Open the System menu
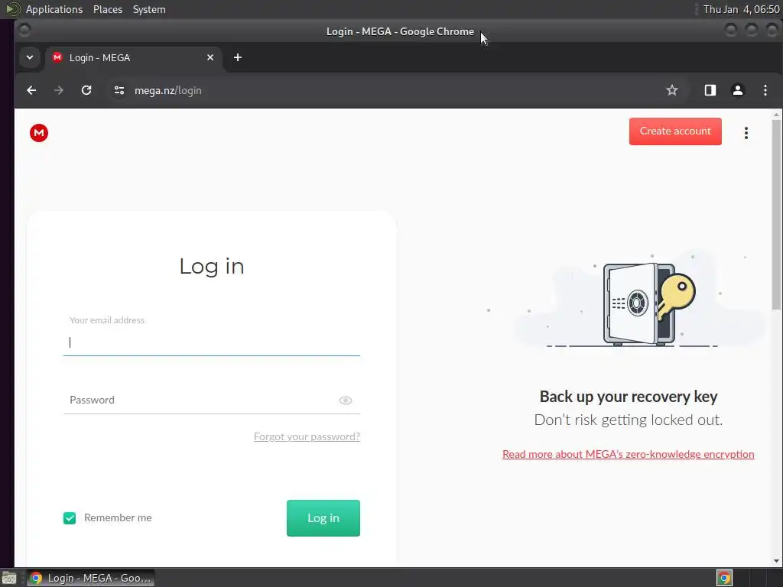The width and height of the screenshot is (783, 587). tap(149, 9)
